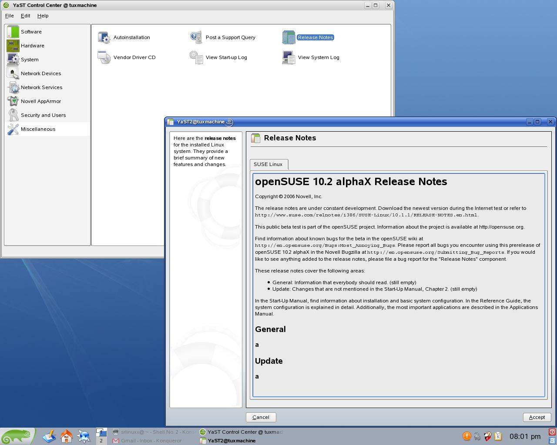Click the View System Log label
557x445 pixels.
click(319, 57)
